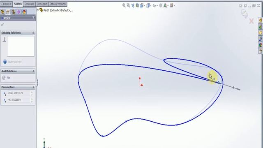Click the View Settings icon

click(x=171, y=5)
